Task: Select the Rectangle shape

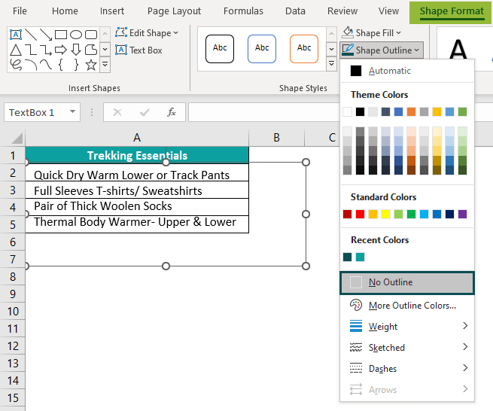Action: click(x=61, y=35)
